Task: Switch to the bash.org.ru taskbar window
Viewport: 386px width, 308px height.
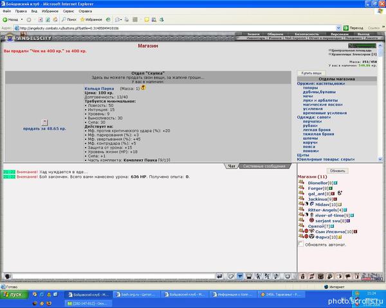Action: point(138,295)
